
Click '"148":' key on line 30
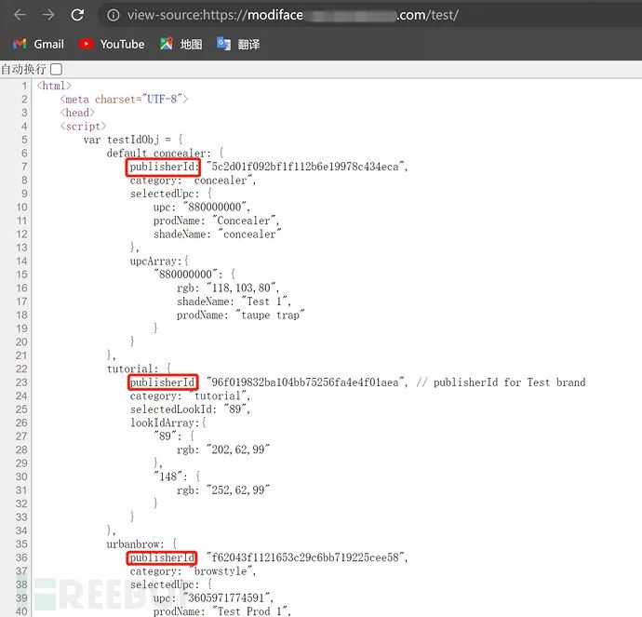171,476
